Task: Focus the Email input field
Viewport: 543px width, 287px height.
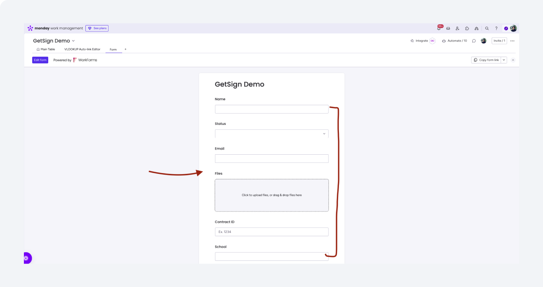Action: 271,159
